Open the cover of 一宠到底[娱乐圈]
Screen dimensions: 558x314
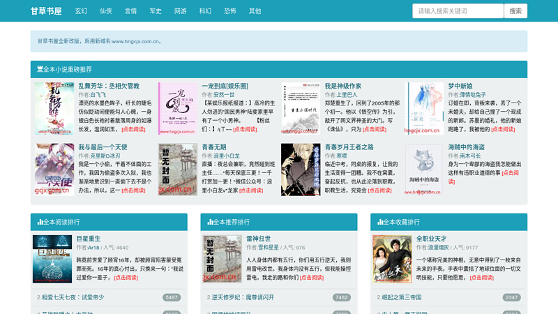tap(178, 109)
